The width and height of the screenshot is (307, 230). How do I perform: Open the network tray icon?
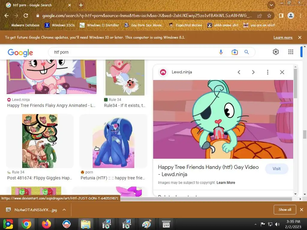tap(270, 224)
